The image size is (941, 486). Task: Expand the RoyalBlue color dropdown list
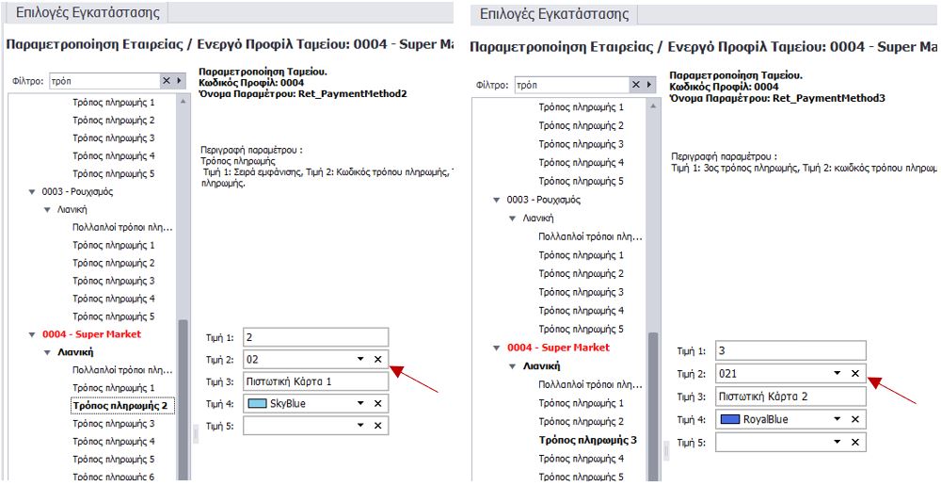[x=837, y=420]
